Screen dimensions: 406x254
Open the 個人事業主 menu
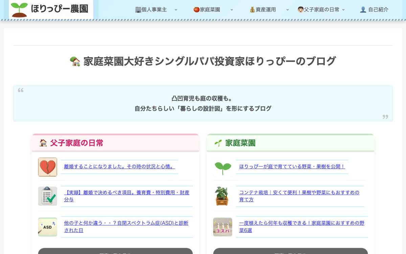click(x=151, y=9)
